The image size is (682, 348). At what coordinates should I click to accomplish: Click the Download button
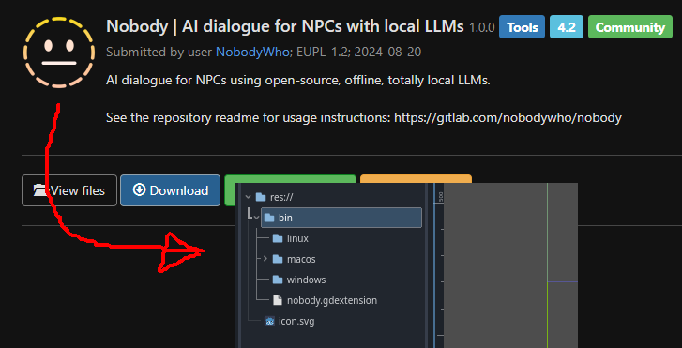pyautogui.click(x=170, y=190)
